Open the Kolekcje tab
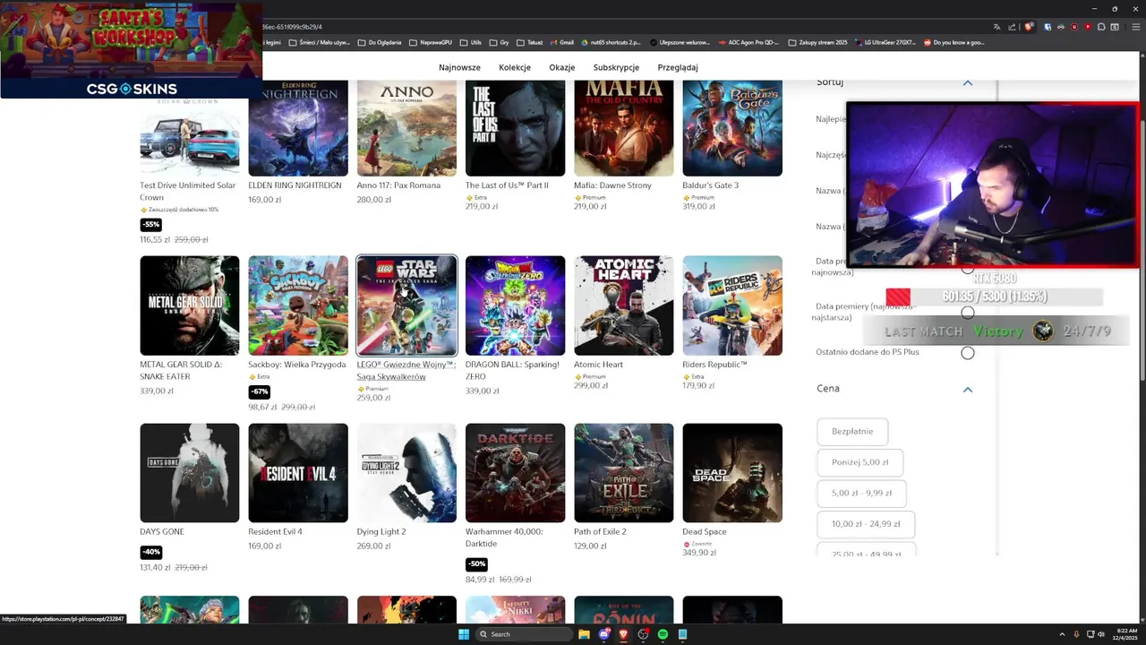1146x645 pixels. click(x=515, y=67)
